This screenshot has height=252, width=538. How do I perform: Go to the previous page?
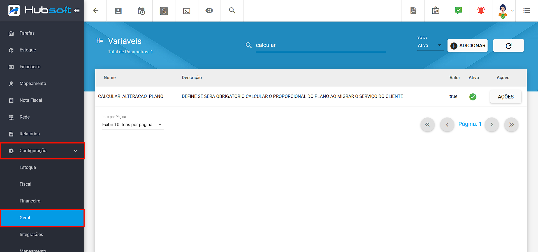(x=447, y=124)
